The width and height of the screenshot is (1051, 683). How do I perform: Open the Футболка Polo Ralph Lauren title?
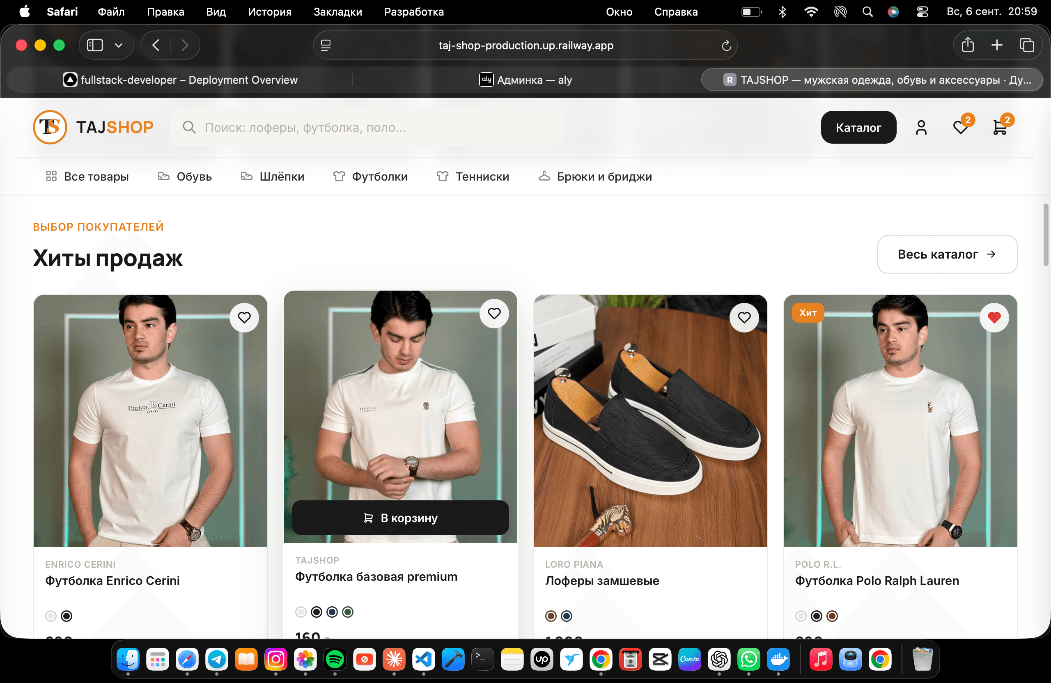[x=877, y=580]
